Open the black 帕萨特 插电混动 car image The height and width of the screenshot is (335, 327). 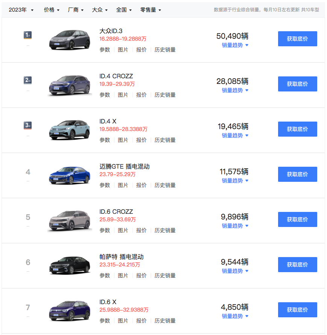coord(70,266)
